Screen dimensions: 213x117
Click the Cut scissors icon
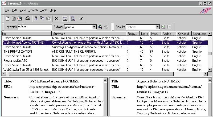36,19
